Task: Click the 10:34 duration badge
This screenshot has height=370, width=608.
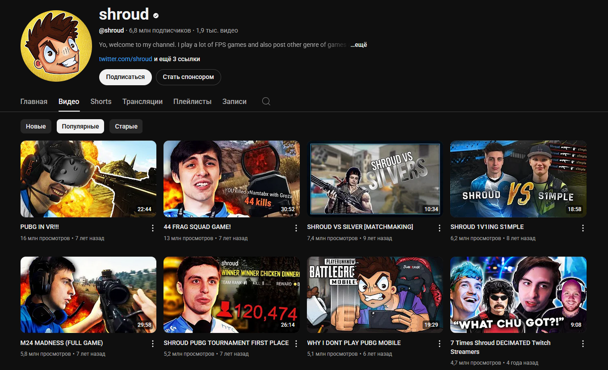Action: [431, 209]
